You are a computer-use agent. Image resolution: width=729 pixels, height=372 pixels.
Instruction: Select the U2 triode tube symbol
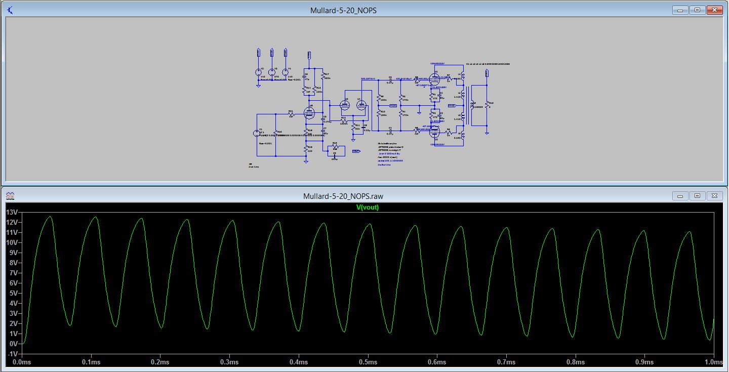point(345,105)
